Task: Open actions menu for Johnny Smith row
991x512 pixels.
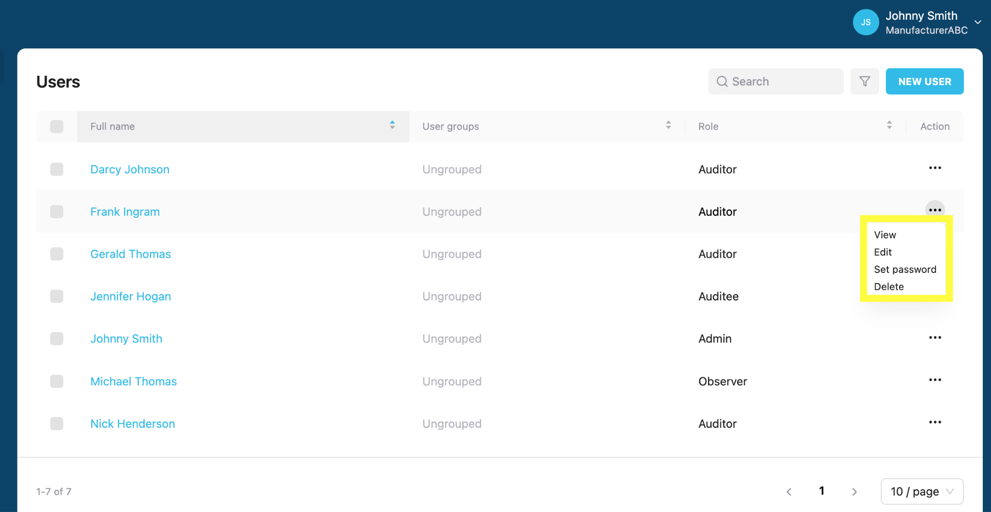Action: coord(935,337)
